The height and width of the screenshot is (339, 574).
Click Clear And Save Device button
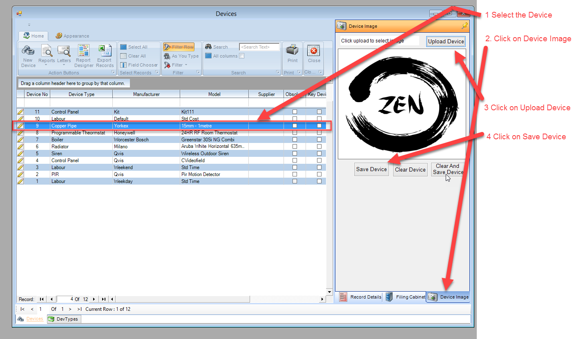pos(448,169)
